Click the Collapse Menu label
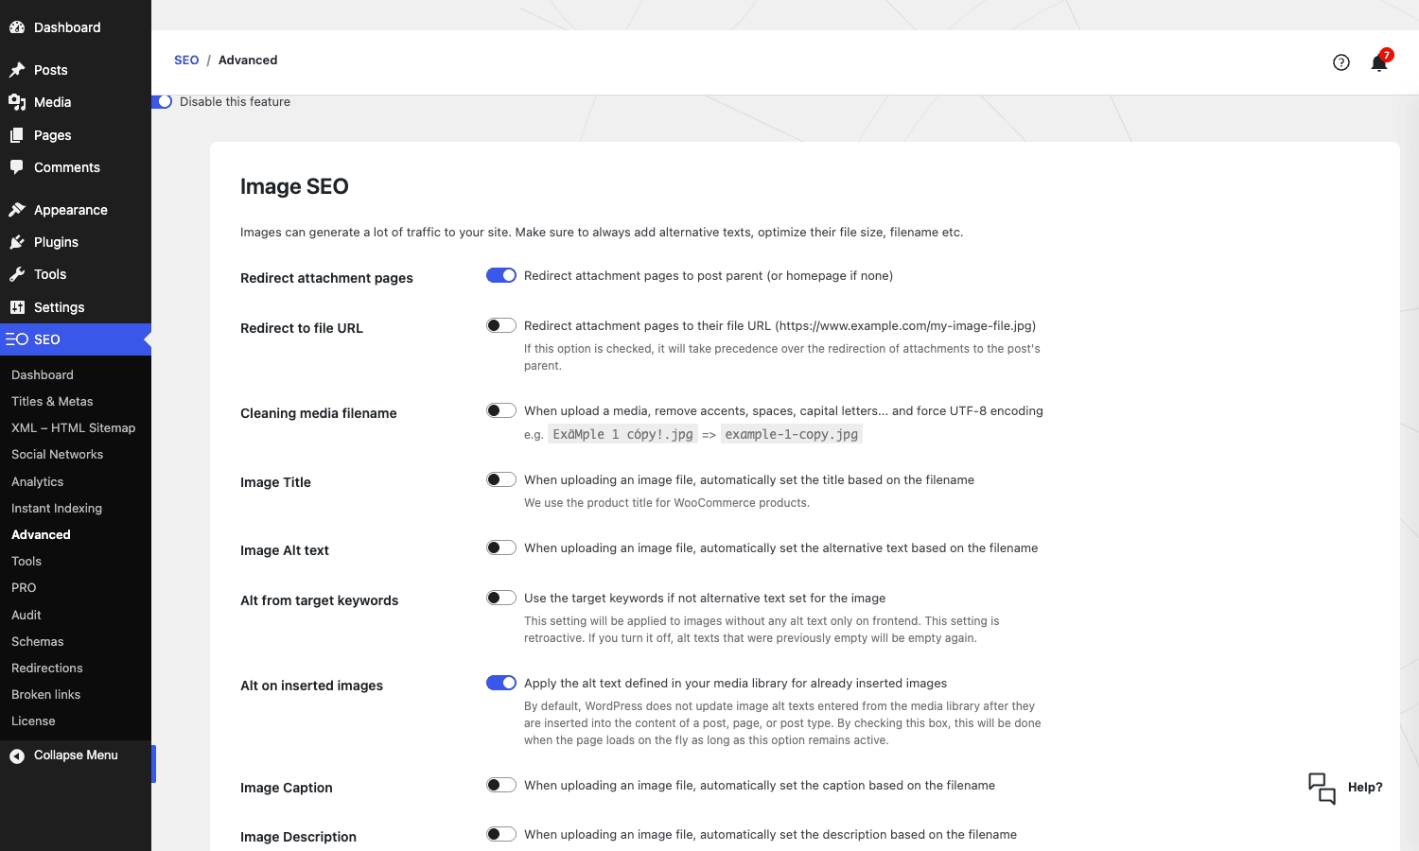This screenshot has height=851, width=1419. pos(76,755)
